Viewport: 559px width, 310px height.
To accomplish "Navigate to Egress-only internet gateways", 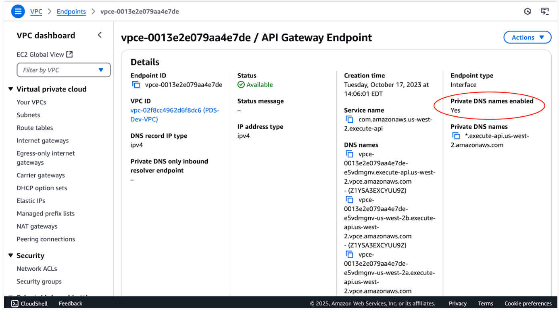I will [46, 158].
